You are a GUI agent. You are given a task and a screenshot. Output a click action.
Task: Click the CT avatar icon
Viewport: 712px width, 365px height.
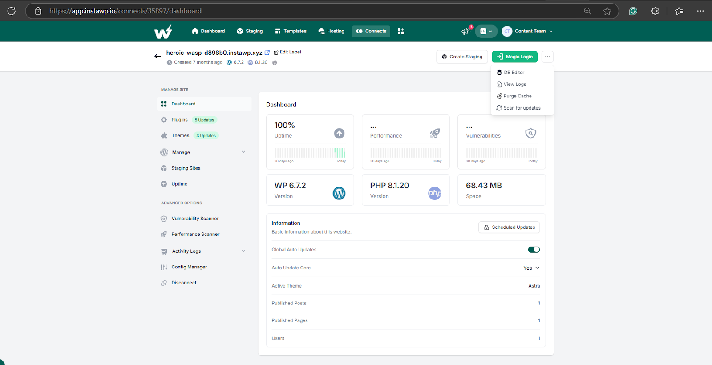click(x=507, y=31)
